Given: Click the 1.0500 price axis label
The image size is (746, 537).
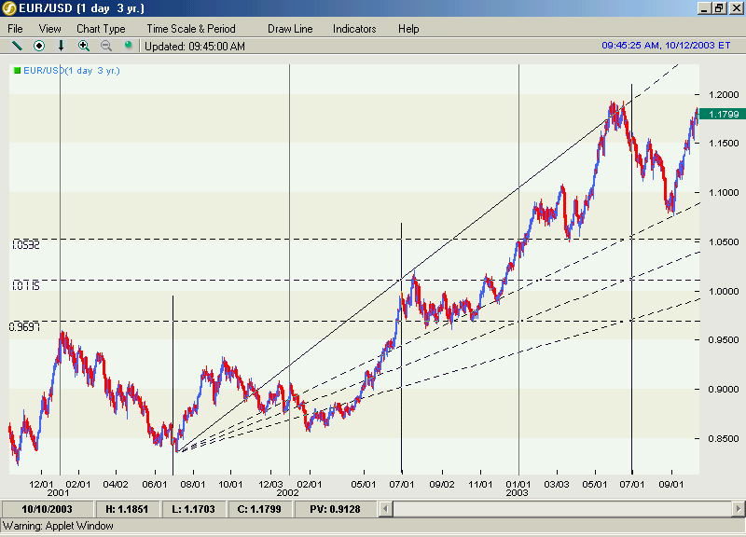Looking at the screenshot, I should pyautogui.click(x=724, y=242).
